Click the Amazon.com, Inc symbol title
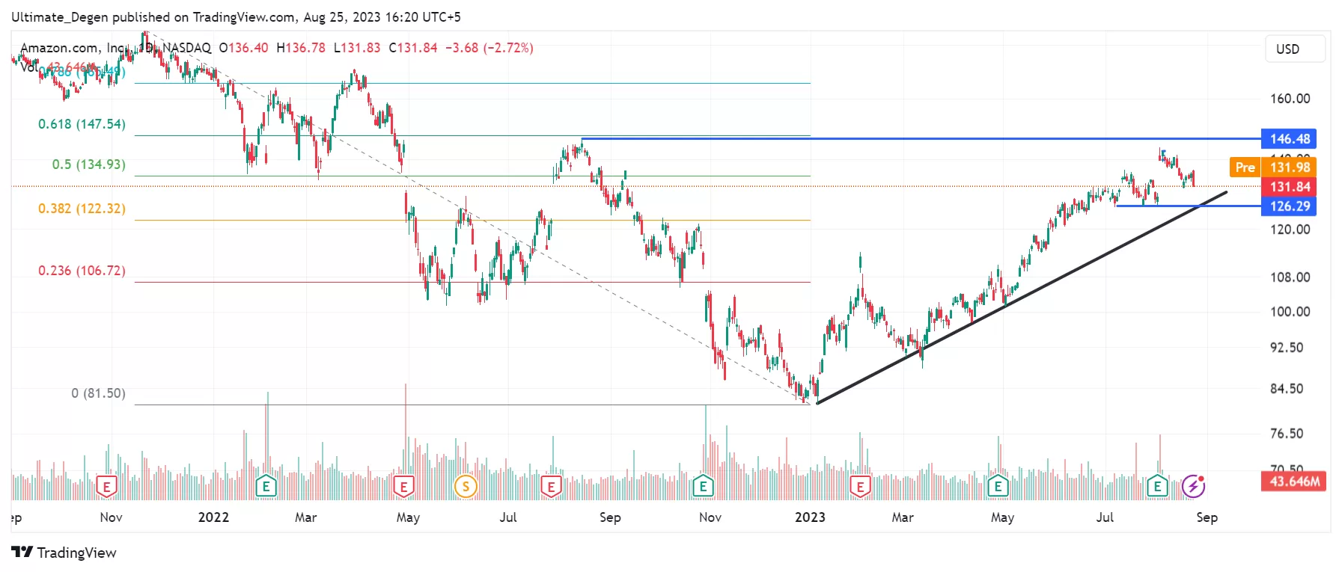Image resolution: width=1342 pixels, height=572 pixels. [x=73, y=48]
